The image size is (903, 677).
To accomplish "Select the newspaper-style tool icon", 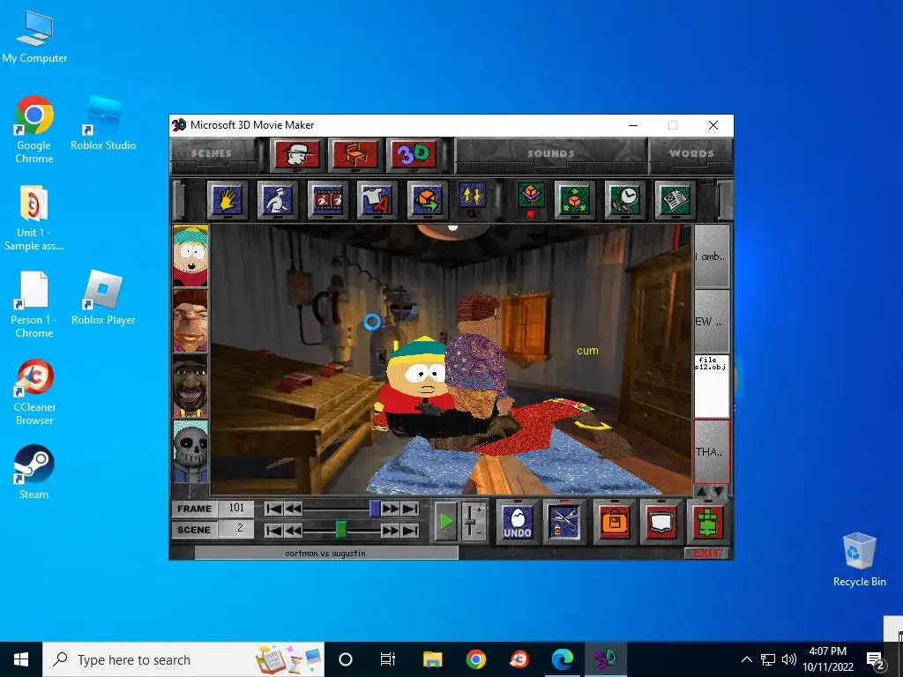I will (x=675, y=199).
